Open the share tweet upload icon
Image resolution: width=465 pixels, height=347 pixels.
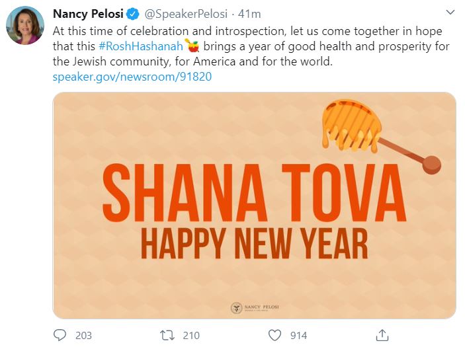point(382,335)
